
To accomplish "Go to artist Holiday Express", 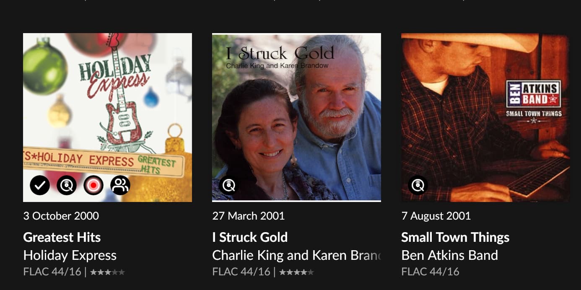I will (70, 255).
